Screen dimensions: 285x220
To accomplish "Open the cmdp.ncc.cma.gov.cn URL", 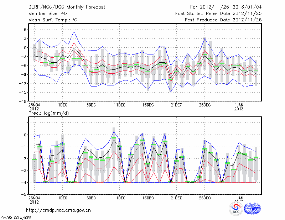I will (59, 210).
